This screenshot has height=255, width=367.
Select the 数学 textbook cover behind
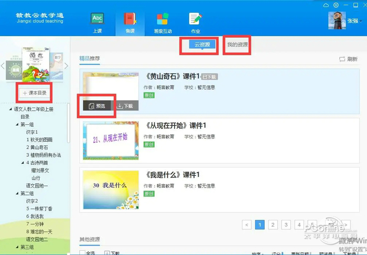[57, 66]
